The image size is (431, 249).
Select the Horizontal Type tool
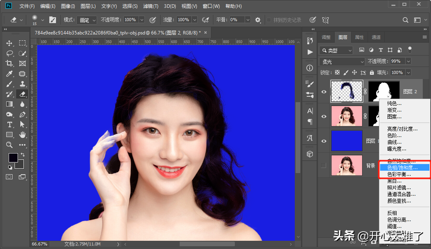(9, 125)
